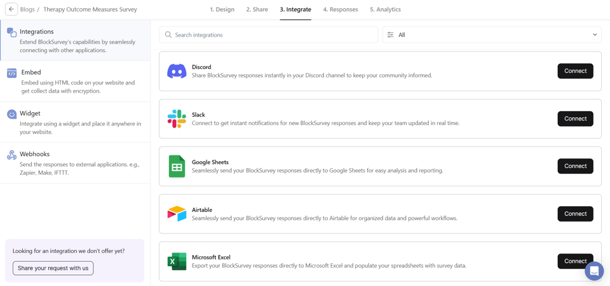Expand the All filter dropdown
The height and width of the screenshot is (286, 610).
tap(492, 34)
